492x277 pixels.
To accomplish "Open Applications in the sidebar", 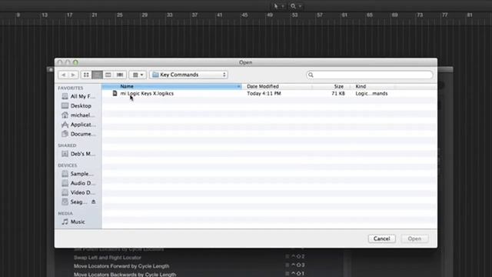I will point(78,125).
